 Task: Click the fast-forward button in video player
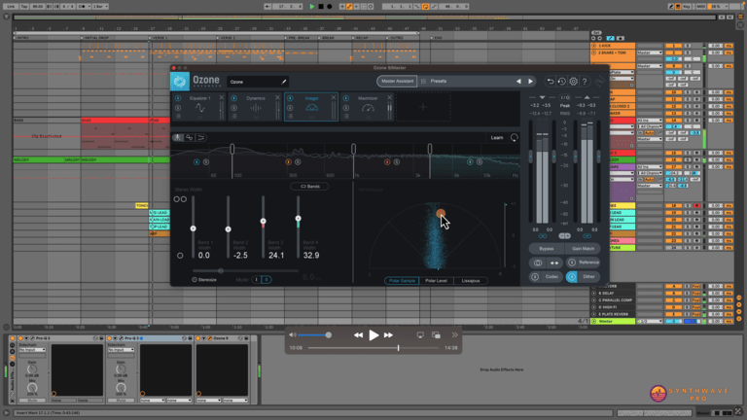pos(389,335)
